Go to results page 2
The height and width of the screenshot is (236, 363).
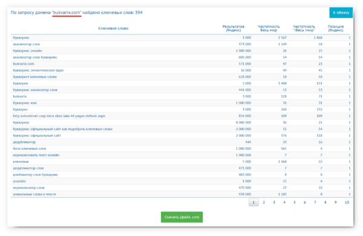tap(264, 203)
